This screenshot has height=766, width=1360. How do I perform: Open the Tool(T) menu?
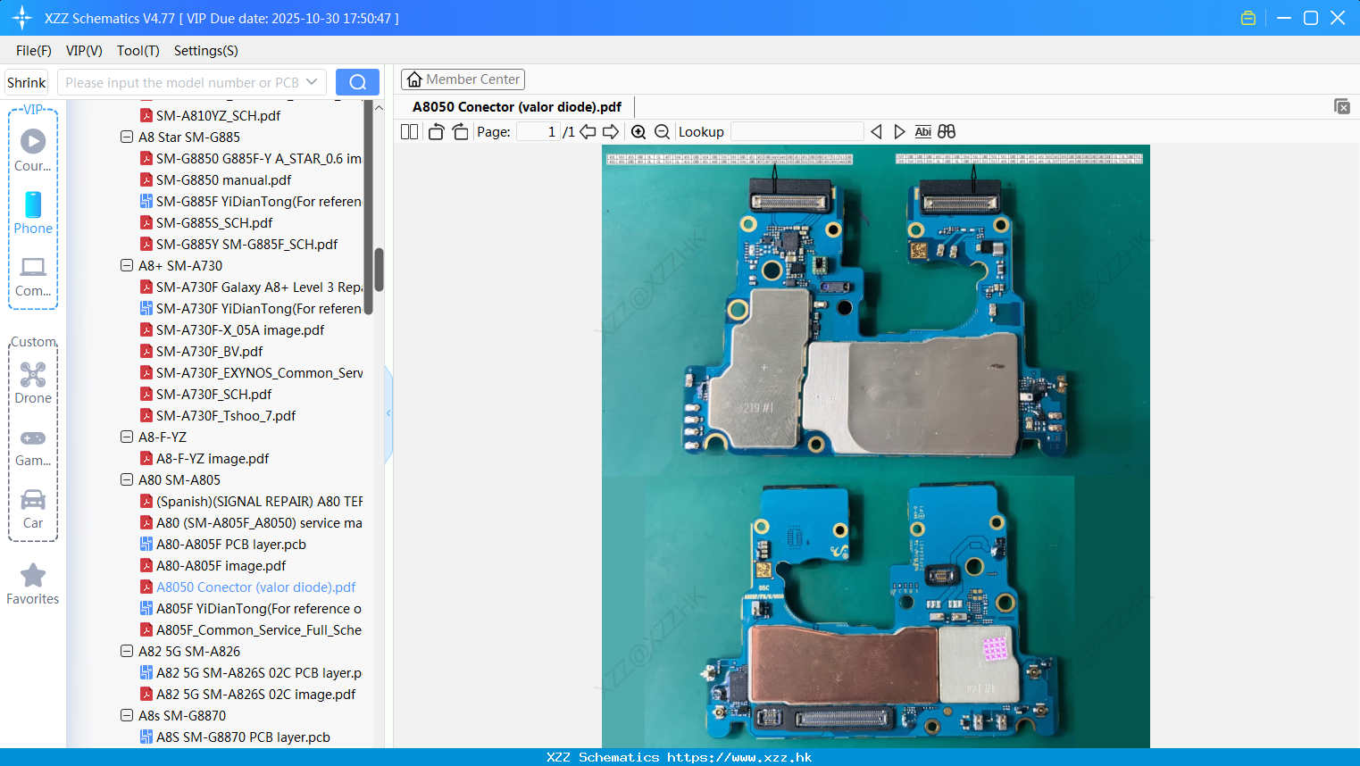(x=138, y=51)
